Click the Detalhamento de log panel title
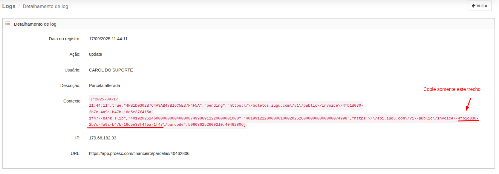This screenshot has width=499, height=174. (35, 24)
